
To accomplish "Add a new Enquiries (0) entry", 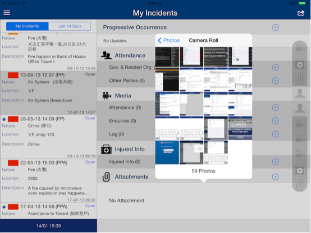I will pyautogui.click(x=275, y=121).
